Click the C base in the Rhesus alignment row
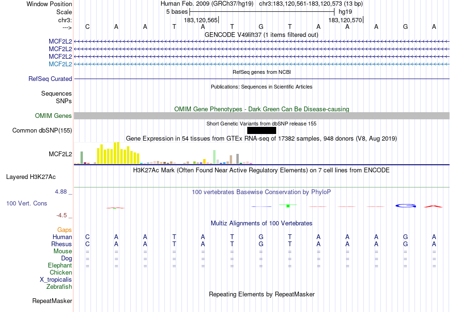450x312 pixels. [x=88, y=244]
